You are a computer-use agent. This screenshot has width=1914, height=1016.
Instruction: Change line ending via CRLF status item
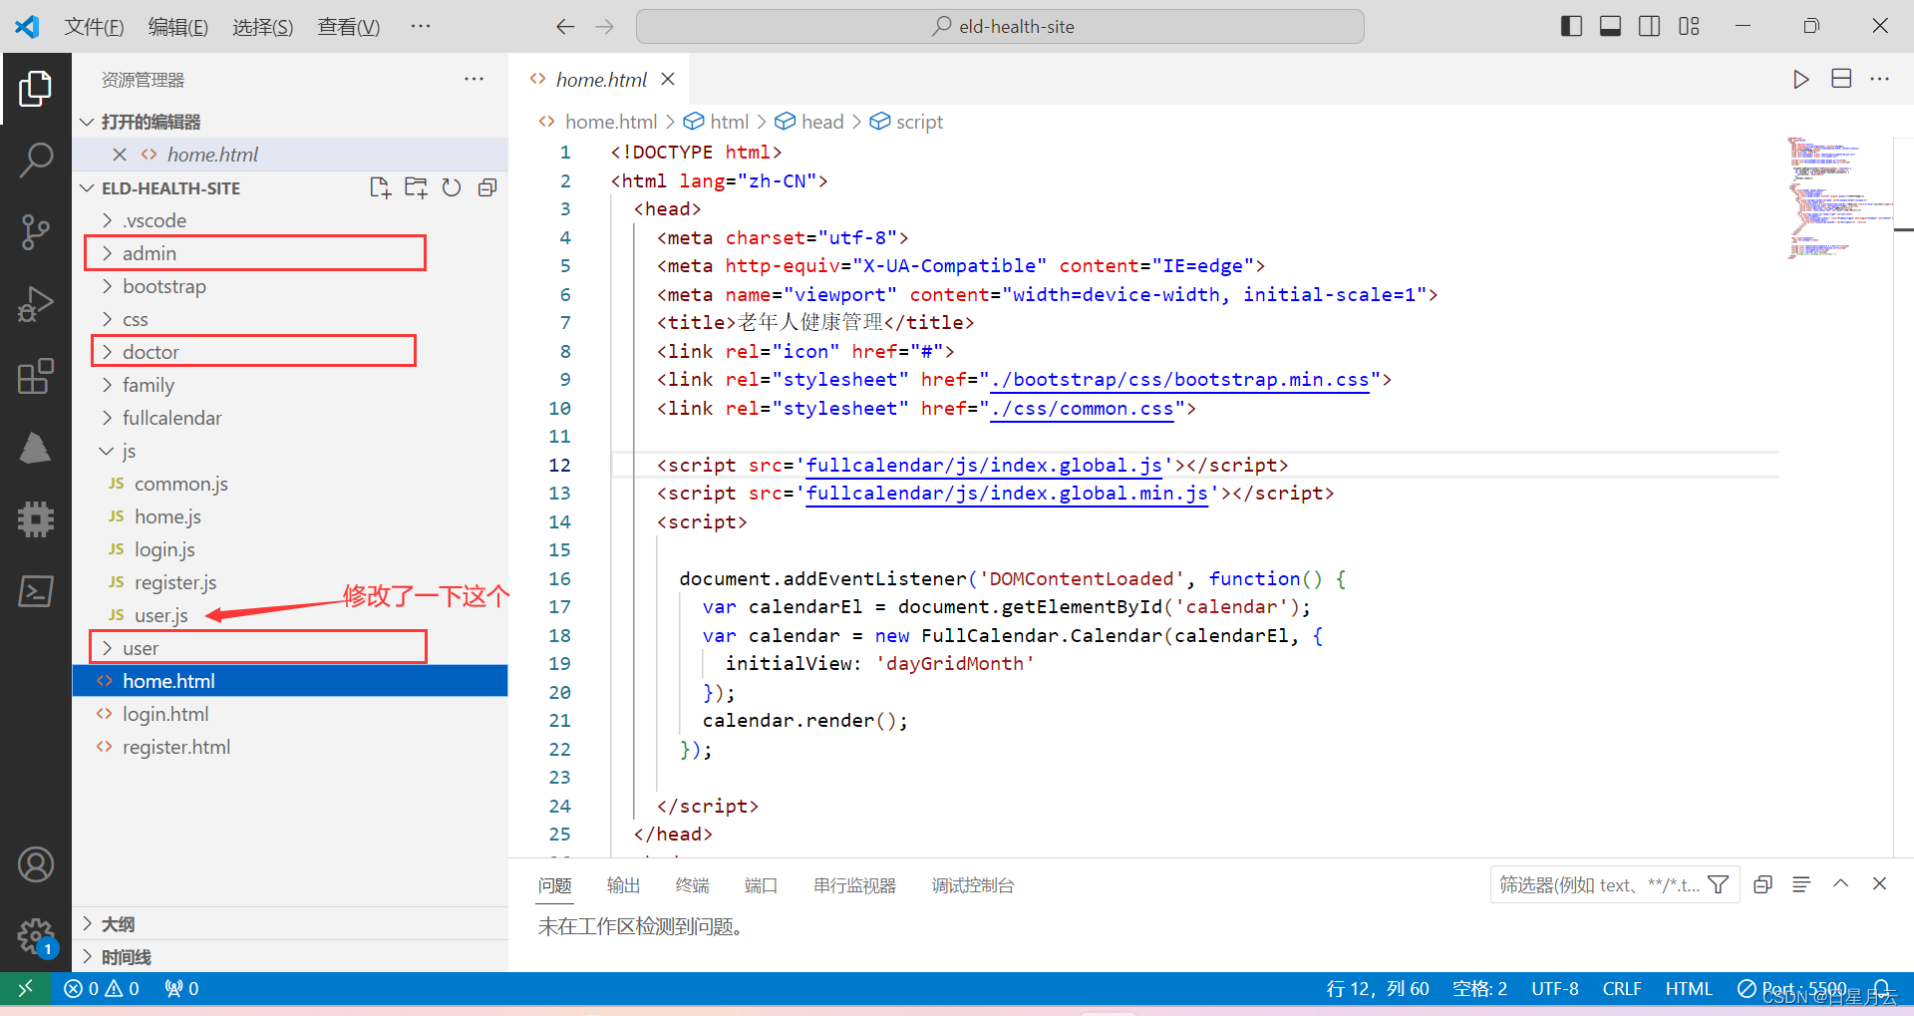pos(1621,988)
